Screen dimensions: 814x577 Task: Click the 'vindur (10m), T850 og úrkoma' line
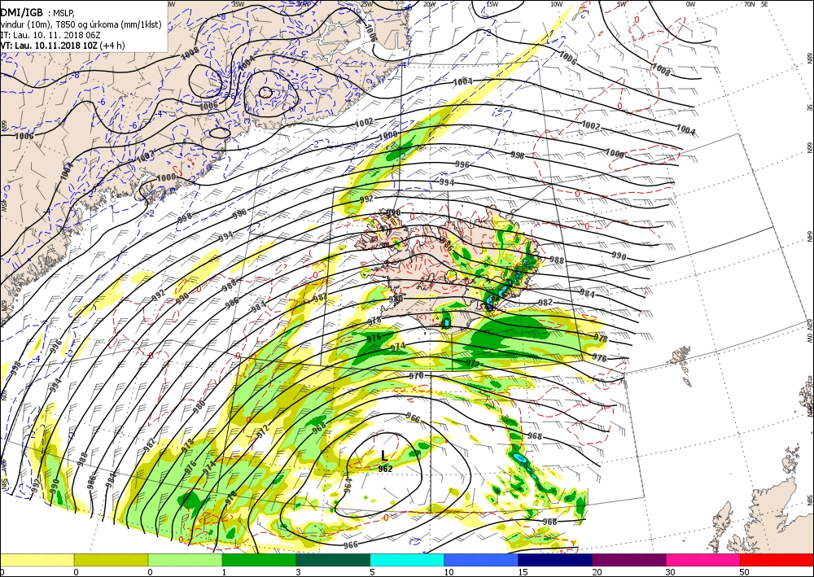click(81, 24)
